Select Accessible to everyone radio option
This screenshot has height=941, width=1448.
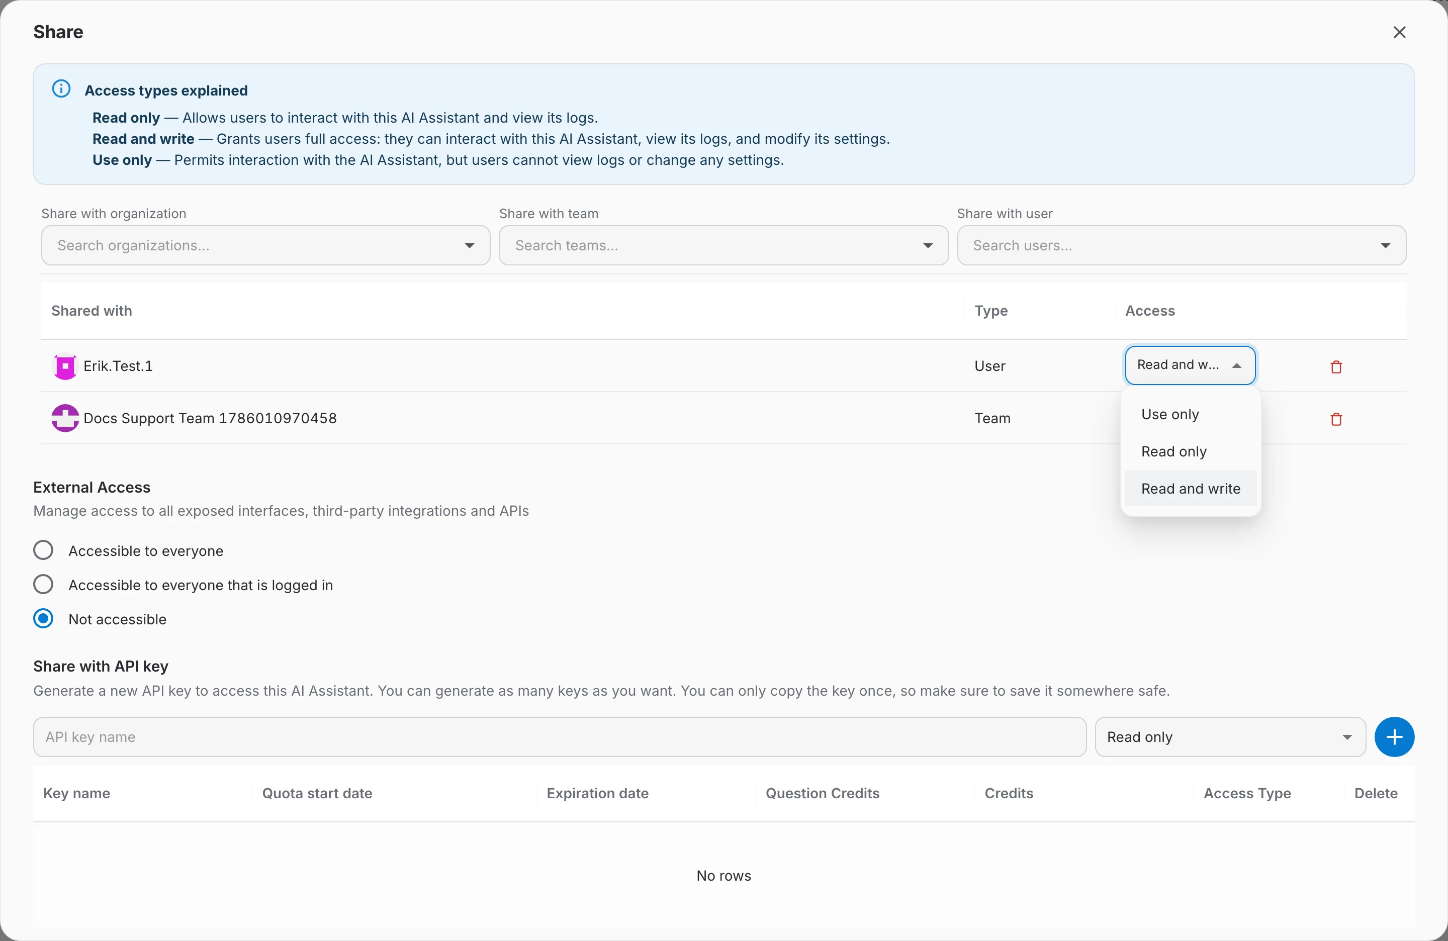tap(43, 550)
